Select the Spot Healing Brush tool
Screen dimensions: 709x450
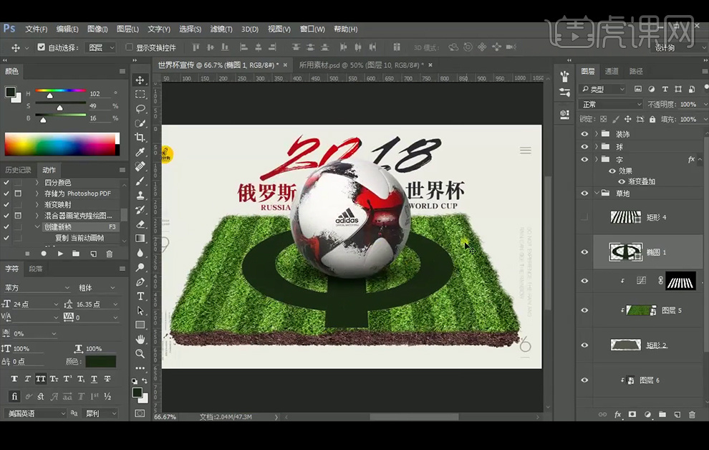[x=140, y=166]
